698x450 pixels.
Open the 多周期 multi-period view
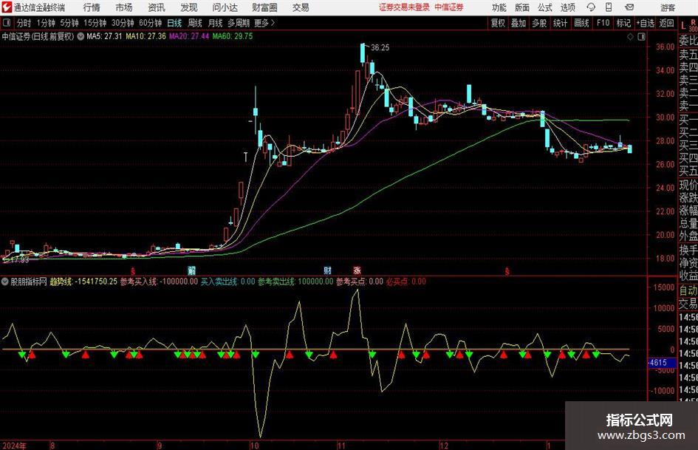(x=239, y=23)
